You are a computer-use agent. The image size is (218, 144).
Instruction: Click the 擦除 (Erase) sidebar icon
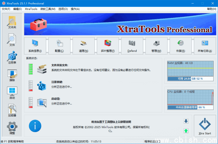pos(12,75)
